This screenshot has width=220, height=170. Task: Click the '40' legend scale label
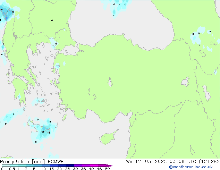click(91, 169)
